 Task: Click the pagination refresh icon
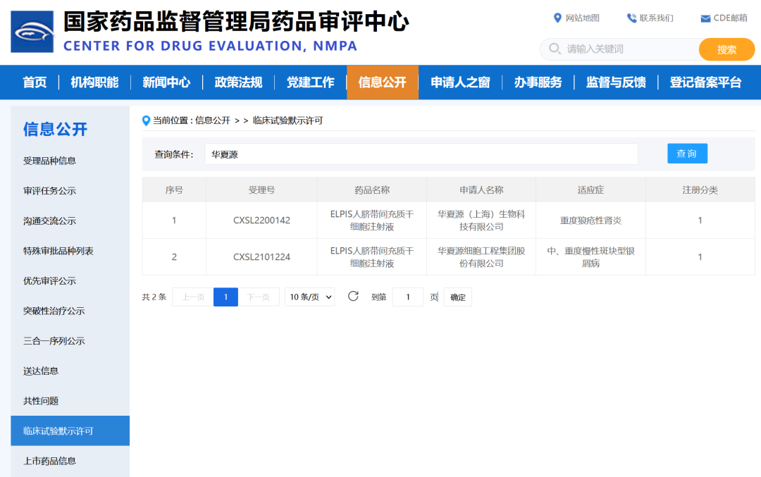point(353,296)
